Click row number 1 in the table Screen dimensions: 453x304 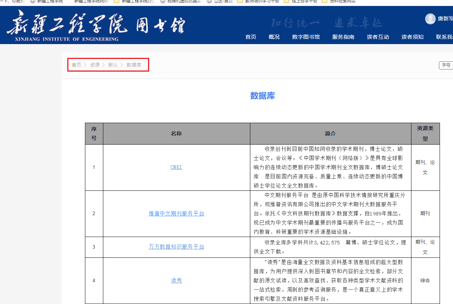pos(94,168)
